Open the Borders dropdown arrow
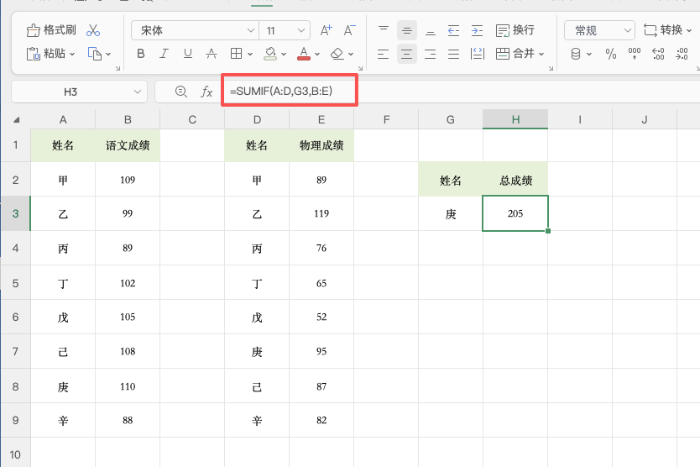The height and width of the screenshot is (467, 700). pos(250,54)
